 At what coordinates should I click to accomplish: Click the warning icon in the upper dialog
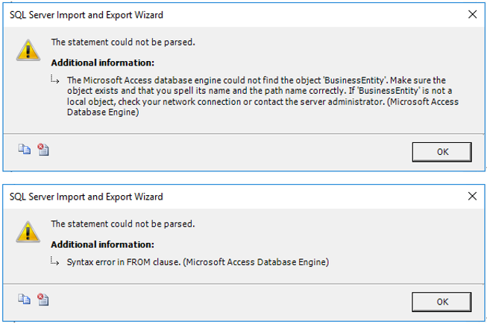pos(27,49)
